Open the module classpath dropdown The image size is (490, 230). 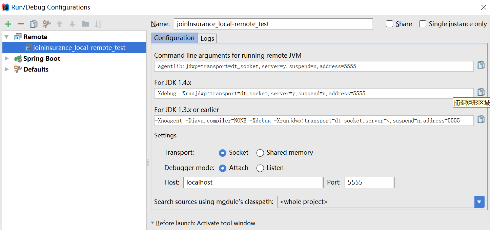pos(479,202)
